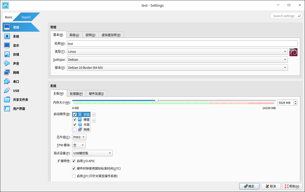This screenshot has height=192, width=305.
Task: Click the 声音 (Audio) speaker icon
Action: point(7,63)
